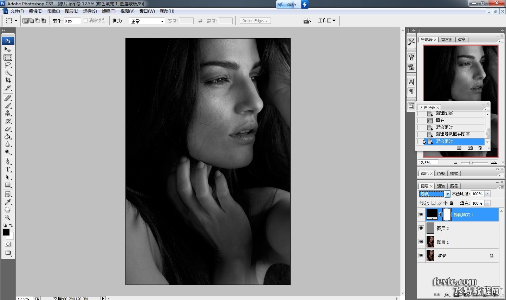Hide the 背景 layer
This screenshot has height=300, width=506.
pos(421,255)
